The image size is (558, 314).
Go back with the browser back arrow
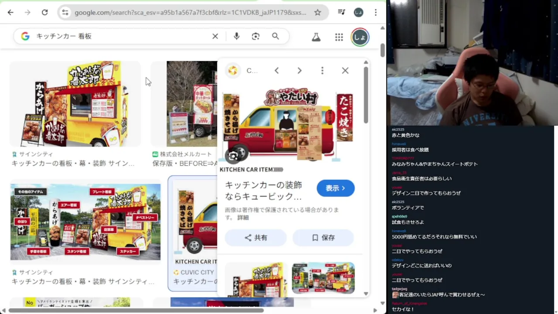pos(10,13)
